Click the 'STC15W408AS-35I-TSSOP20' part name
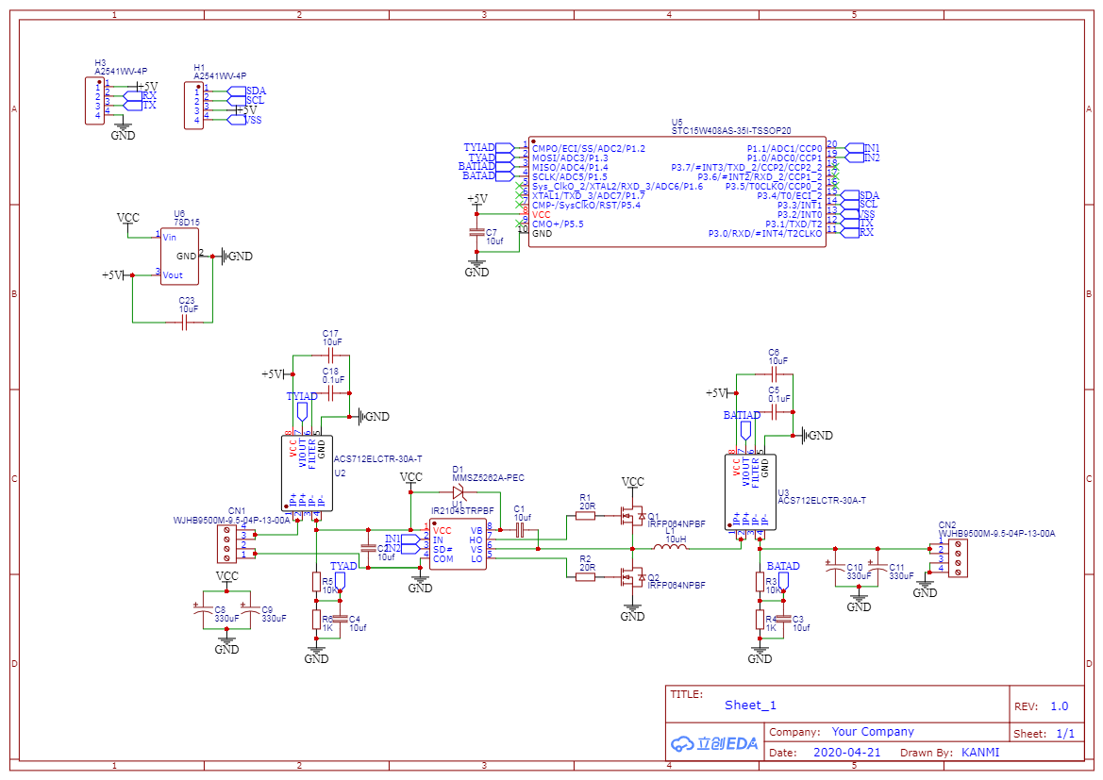This screenshot has width=1103, height=780. point(731,131)
